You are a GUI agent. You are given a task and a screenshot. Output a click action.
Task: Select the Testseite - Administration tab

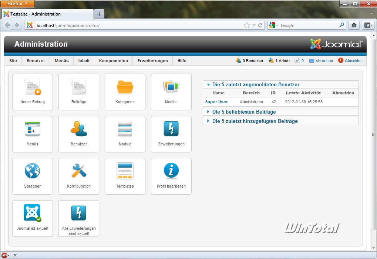[48, 14]
